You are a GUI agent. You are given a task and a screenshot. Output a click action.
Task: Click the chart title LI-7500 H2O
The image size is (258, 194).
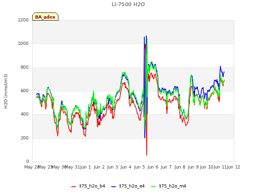[x=128, y=4]
